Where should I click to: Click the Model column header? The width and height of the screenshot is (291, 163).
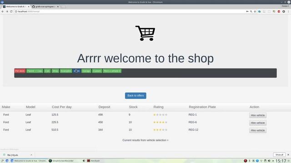[30, 107]
